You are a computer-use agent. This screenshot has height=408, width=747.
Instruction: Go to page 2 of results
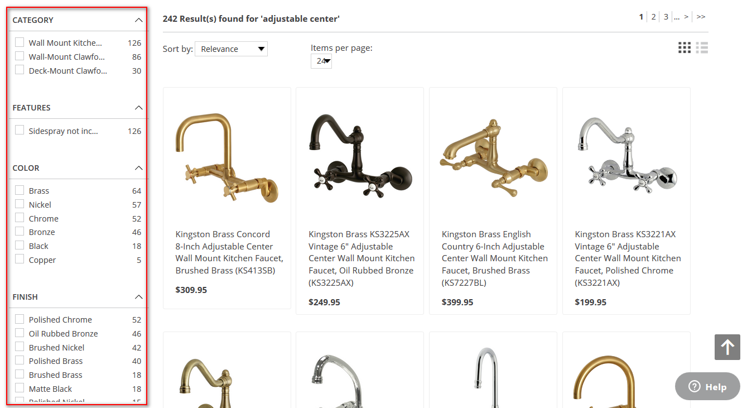(x=653, y=17)
